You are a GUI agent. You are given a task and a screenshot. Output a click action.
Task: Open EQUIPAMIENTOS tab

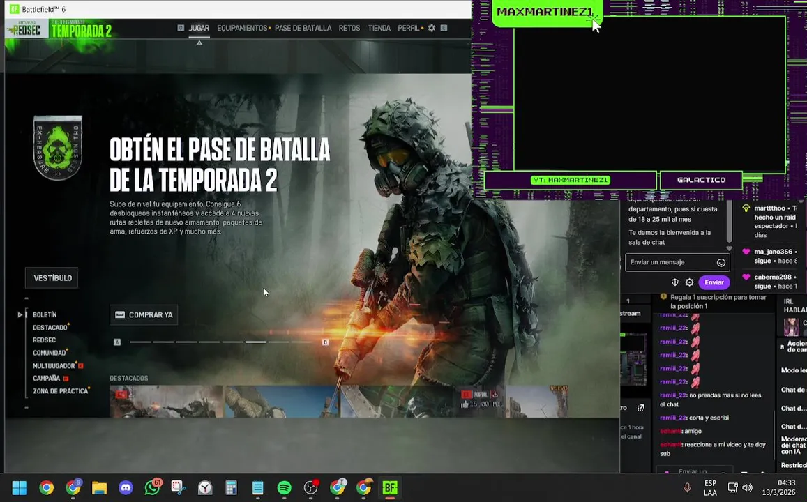[x=242, y=28]
